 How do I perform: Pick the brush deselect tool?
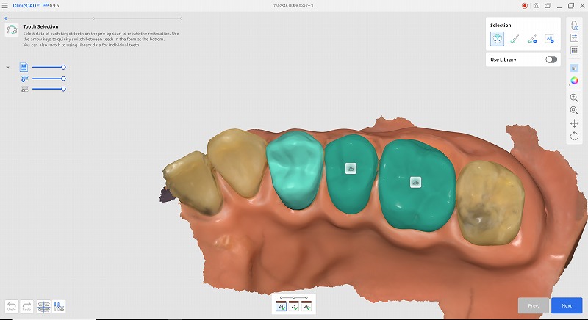click(x=532, y=40)
